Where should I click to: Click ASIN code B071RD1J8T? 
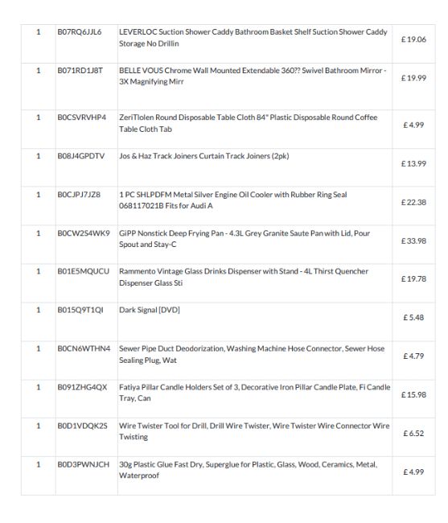80,70
